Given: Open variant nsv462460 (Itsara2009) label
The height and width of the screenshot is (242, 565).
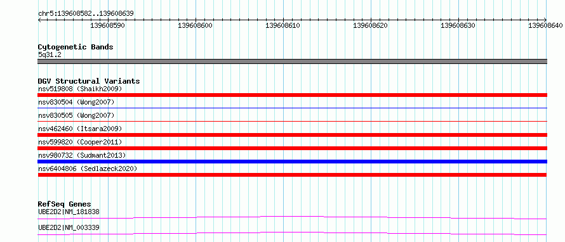Looking at the screenshot, I should point(80,129).
